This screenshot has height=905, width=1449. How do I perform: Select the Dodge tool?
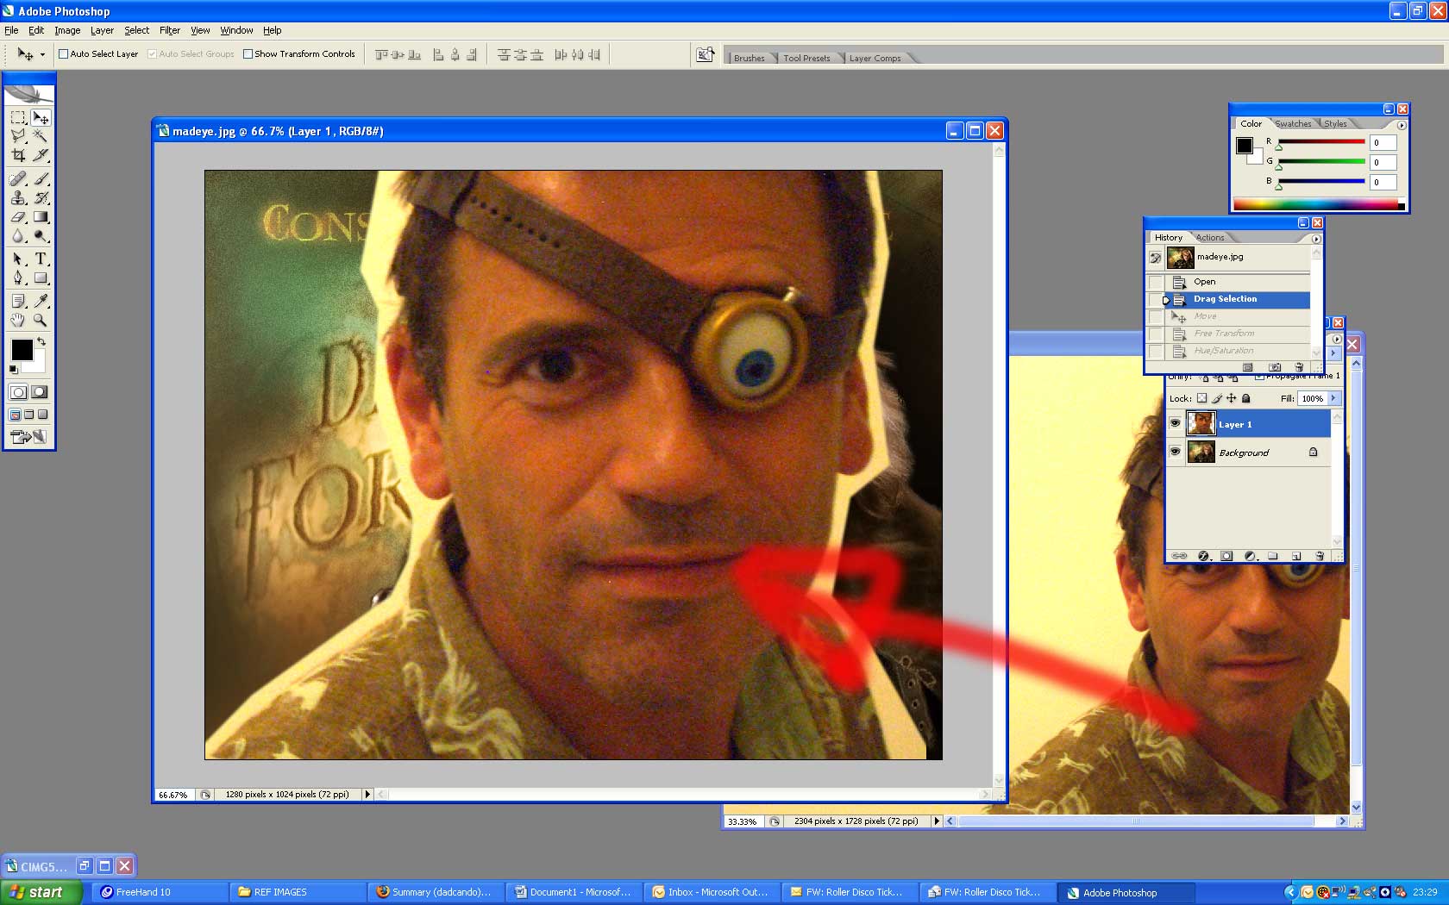(x=41, y=236)
